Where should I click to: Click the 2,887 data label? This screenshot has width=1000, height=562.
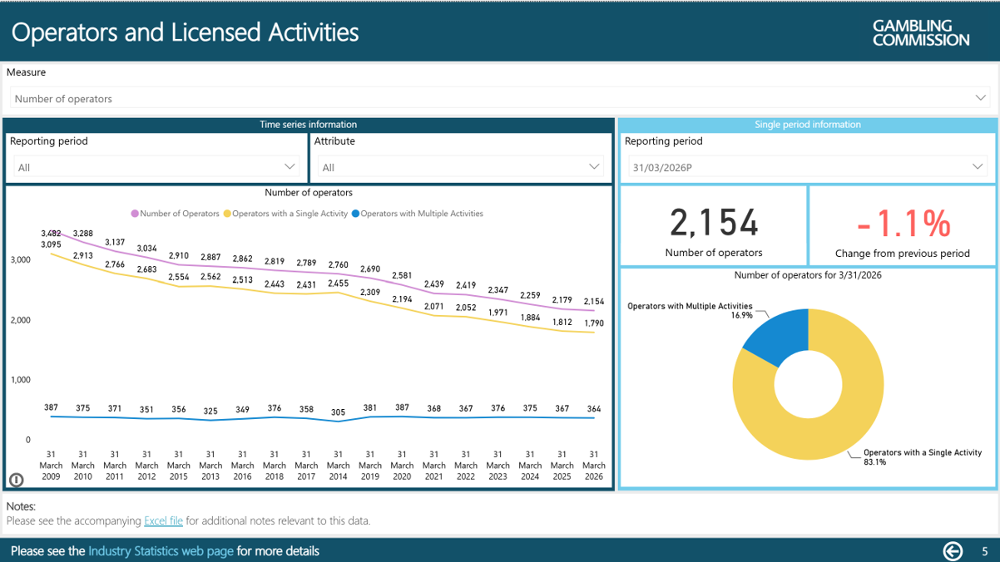pos(210,258)
